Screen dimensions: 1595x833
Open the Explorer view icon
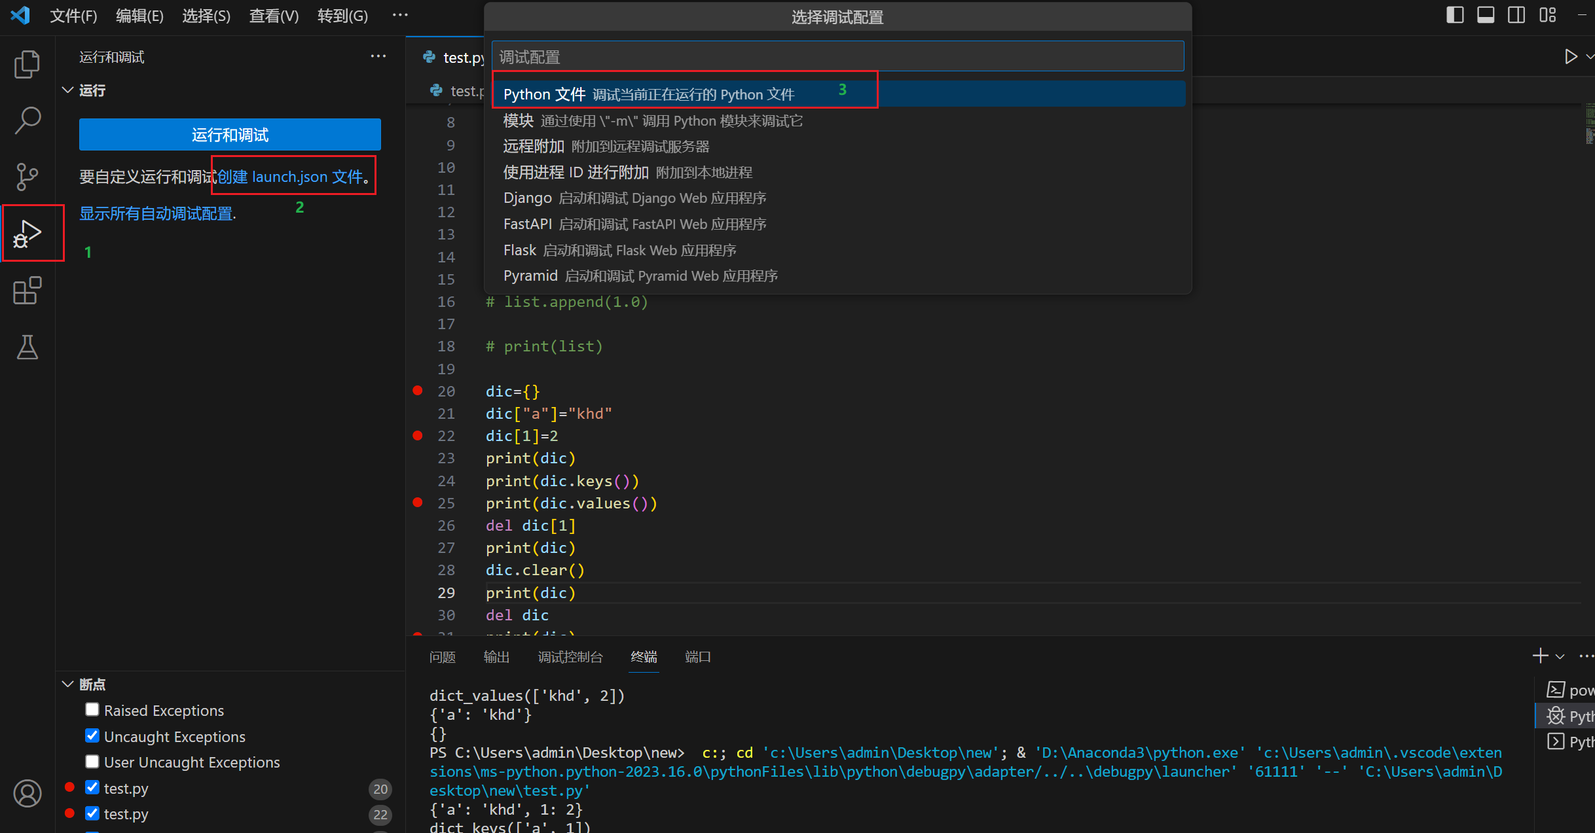click(x=27, y=64)
